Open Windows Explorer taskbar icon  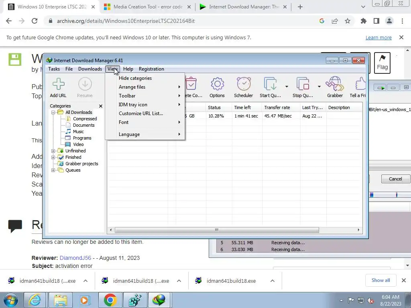[61, 300]
